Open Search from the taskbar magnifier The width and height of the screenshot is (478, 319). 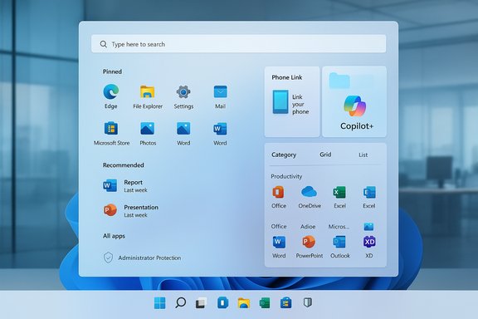(x=180, y=303)
